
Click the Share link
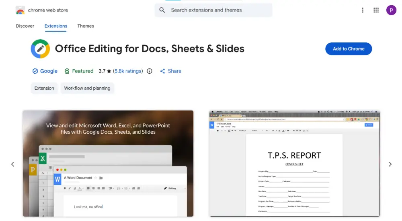pyautogui.click(x=174, y=71)
